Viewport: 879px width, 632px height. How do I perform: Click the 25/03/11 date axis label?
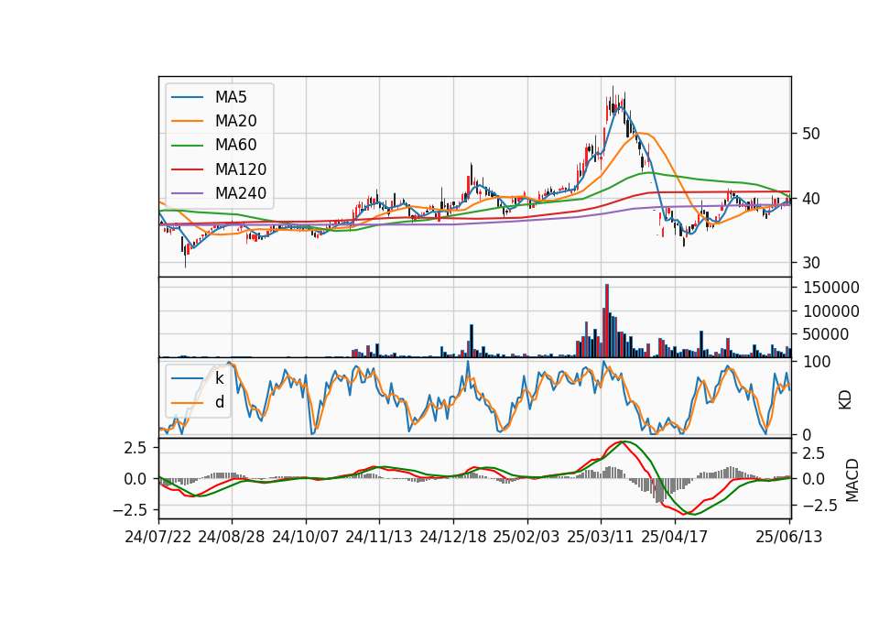click(601, 538)
